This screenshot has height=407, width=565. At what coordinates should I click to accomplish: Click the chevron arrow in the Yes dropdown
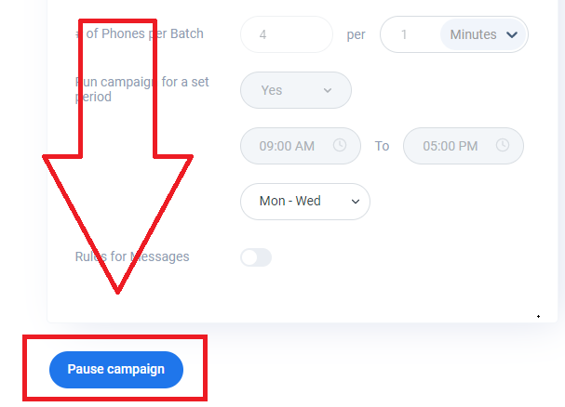point(328,90)
